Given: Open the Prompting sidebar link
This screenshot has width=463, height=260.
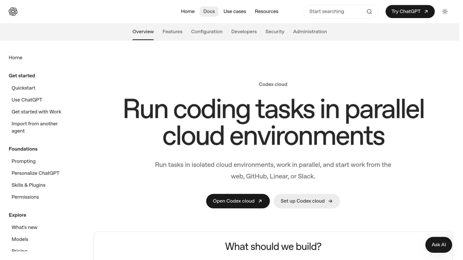Looking at the screenshot, I should [x=24, y=161].
